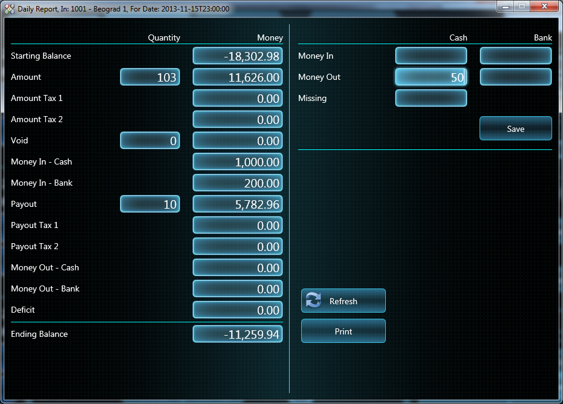
Task: Click the Missing cash input field
Action: [x=431, y=98]
